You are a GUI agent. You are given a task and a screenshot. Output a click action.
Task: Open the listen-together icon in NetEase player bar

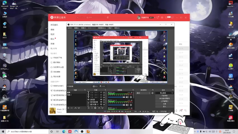[181, 110]
